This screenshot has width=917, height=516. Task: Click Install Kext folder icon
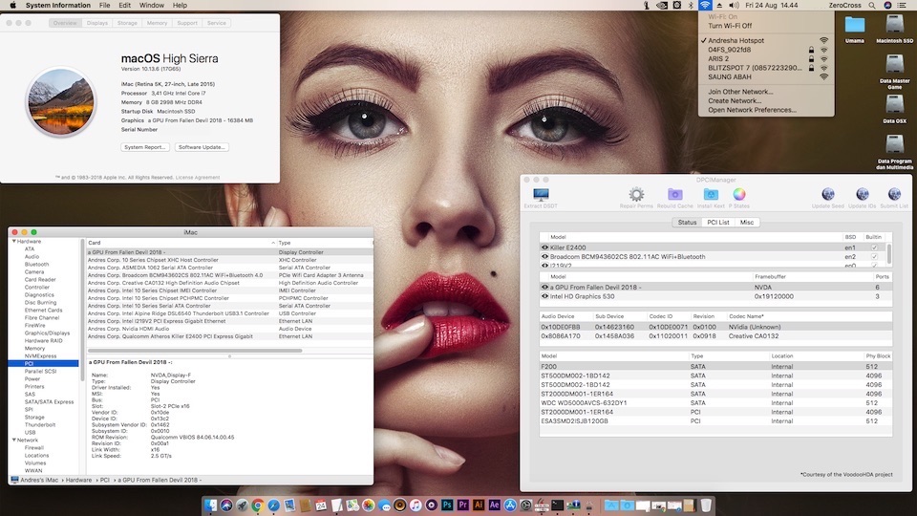tap(711, 194)
